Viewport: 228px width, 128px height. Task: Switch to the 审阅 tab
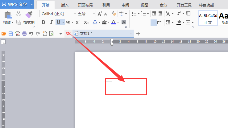point(125,5)
